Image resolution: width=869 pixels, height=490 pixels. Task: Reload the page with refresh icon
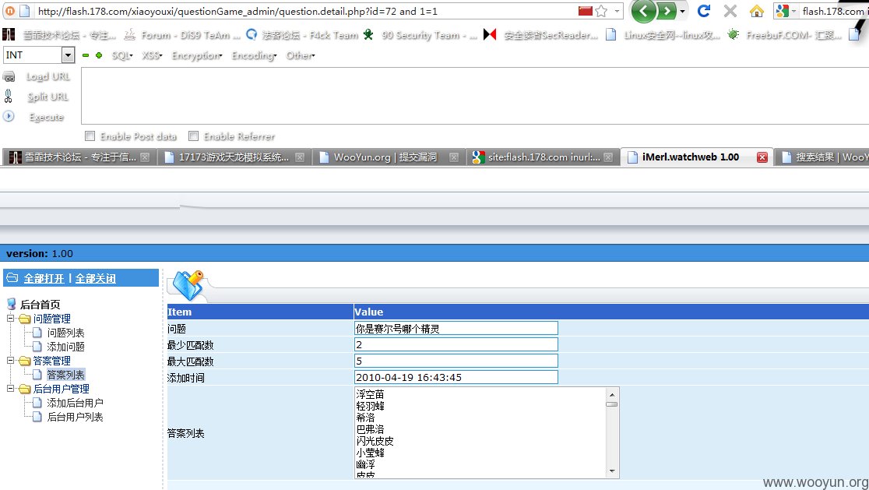click(x=704, y=11)
